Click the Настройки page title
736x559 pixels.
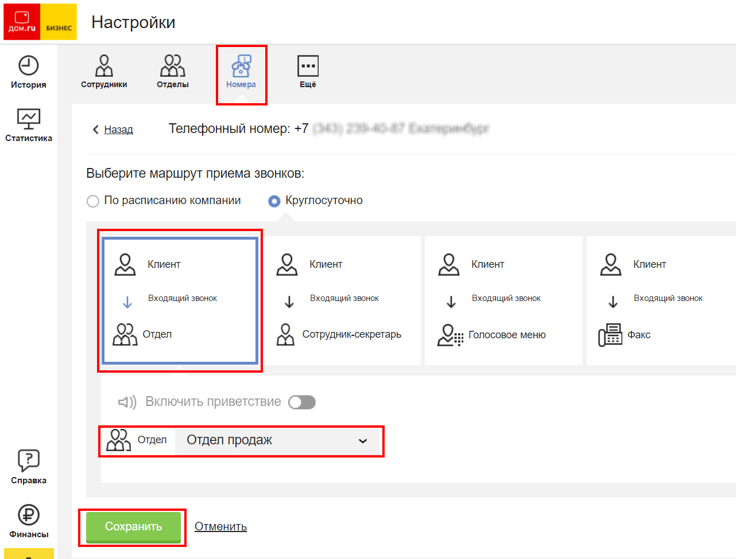tap(133, 22)
